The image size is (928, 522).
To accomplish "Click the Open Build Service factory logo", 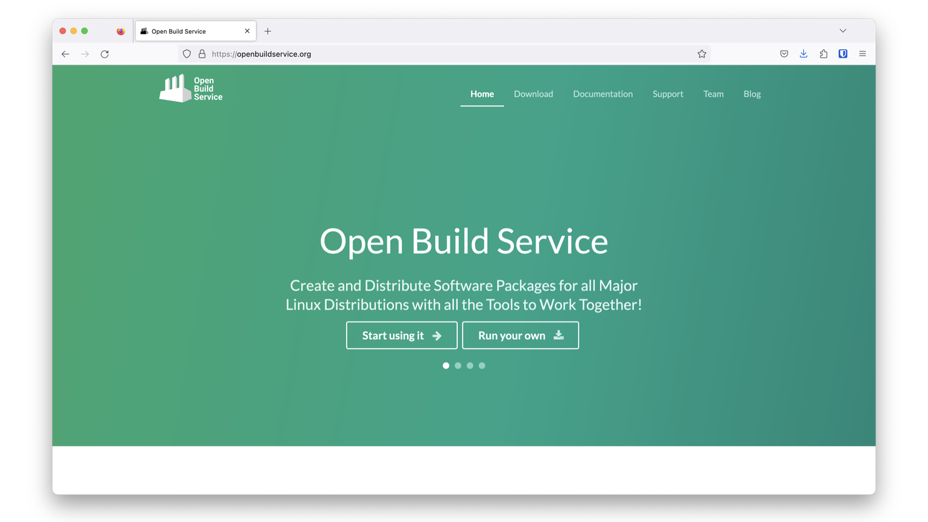I will coord(191,89).
